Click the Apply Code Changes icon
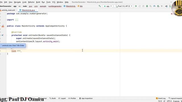 (143, 6)
